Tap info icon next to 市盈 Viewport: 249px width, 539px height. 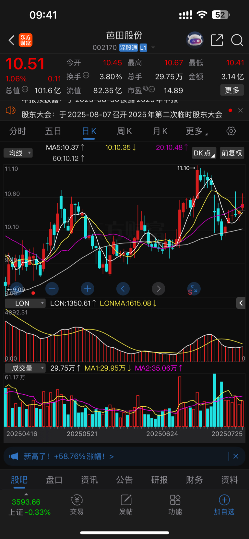[151, 89]
